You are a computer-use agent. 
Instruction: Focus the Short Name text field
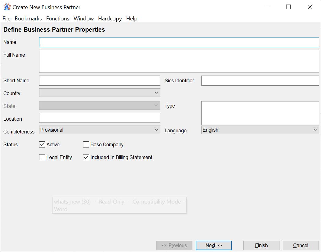point(100,81)
